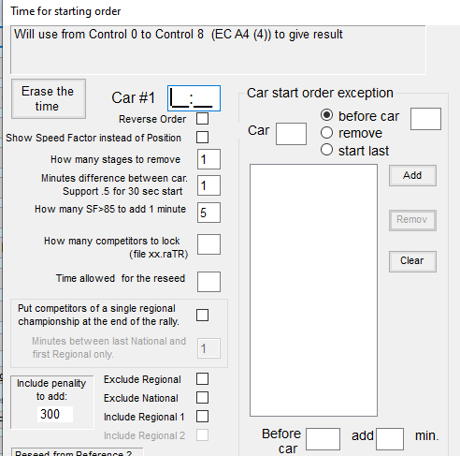
Task: Enable the Exclude Regional checkbox
Action: [x=202, y=379]
